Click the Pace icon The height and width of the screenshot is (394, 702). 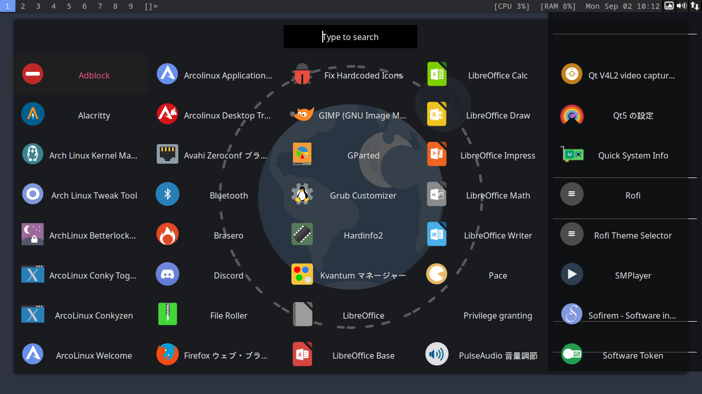coord(437,274)
